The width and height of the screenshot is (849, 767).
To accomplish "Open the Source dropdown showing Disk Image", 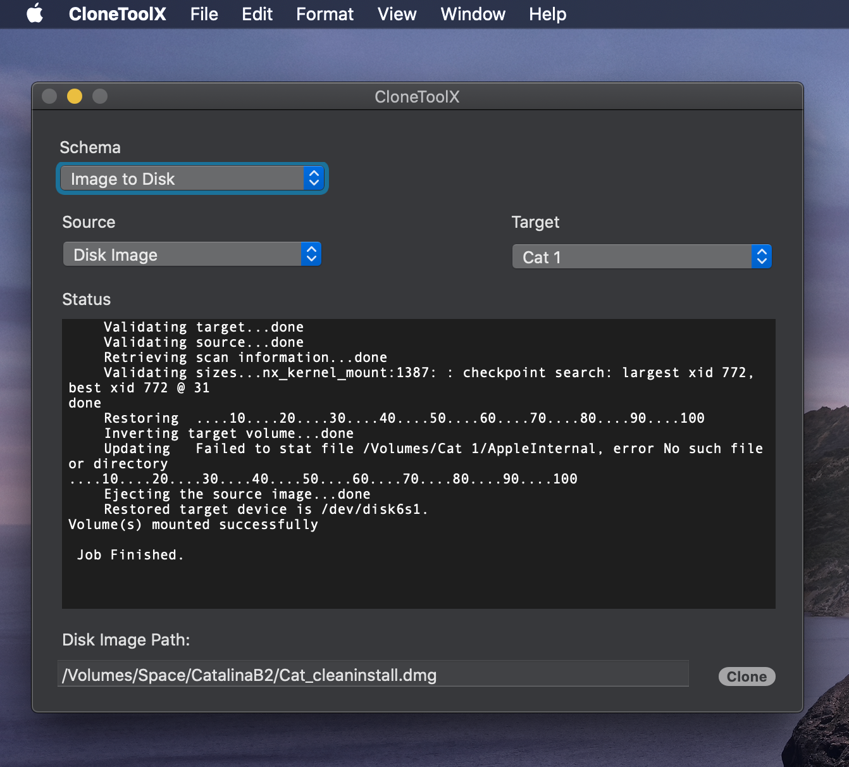I will (x=192, y=254).
